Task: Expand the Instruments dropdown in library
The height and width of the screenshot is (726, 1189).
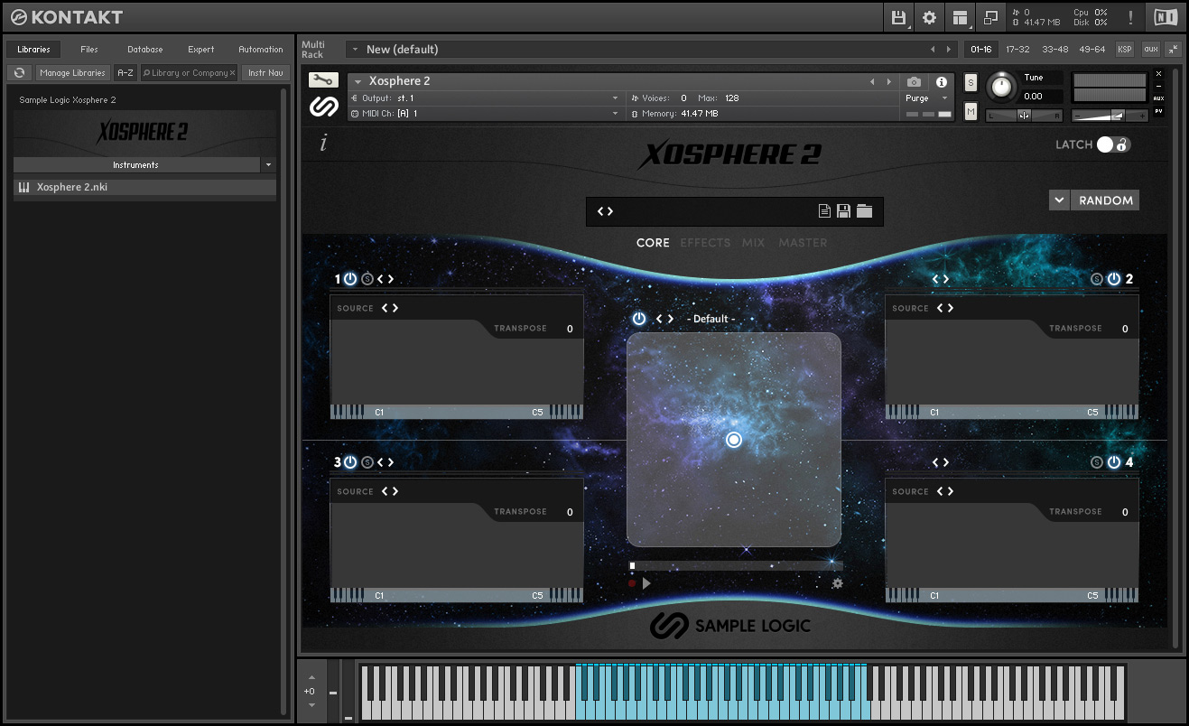Action: tap(268, 165)
